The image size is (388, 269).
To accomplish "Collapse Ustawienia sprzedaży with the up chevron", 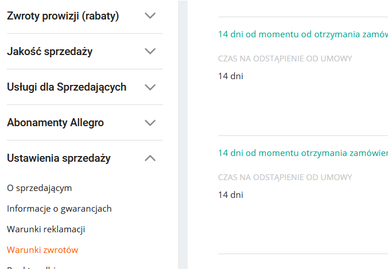I will 150,158.
